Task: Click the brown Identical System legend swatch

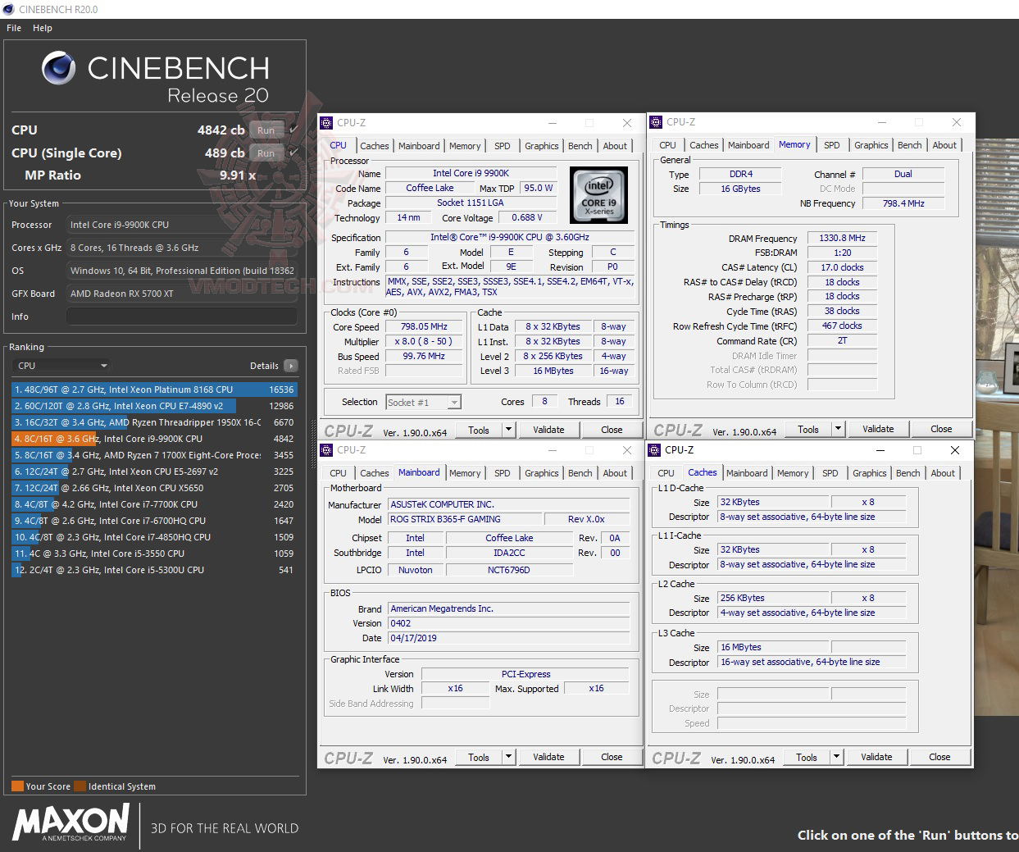Action: click(80, 786)
